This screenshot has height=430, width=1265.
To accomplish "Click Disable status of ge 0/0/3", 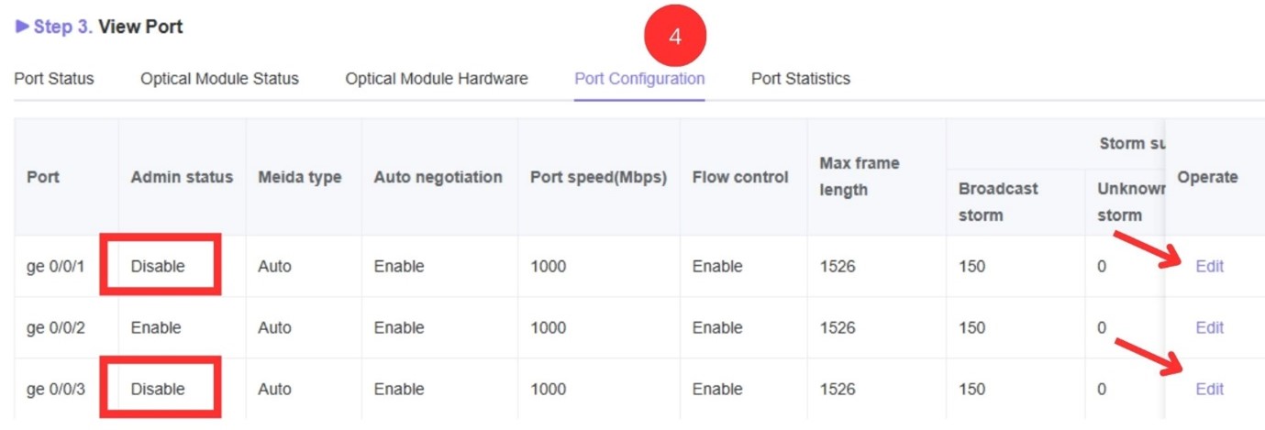I will 158,390.
